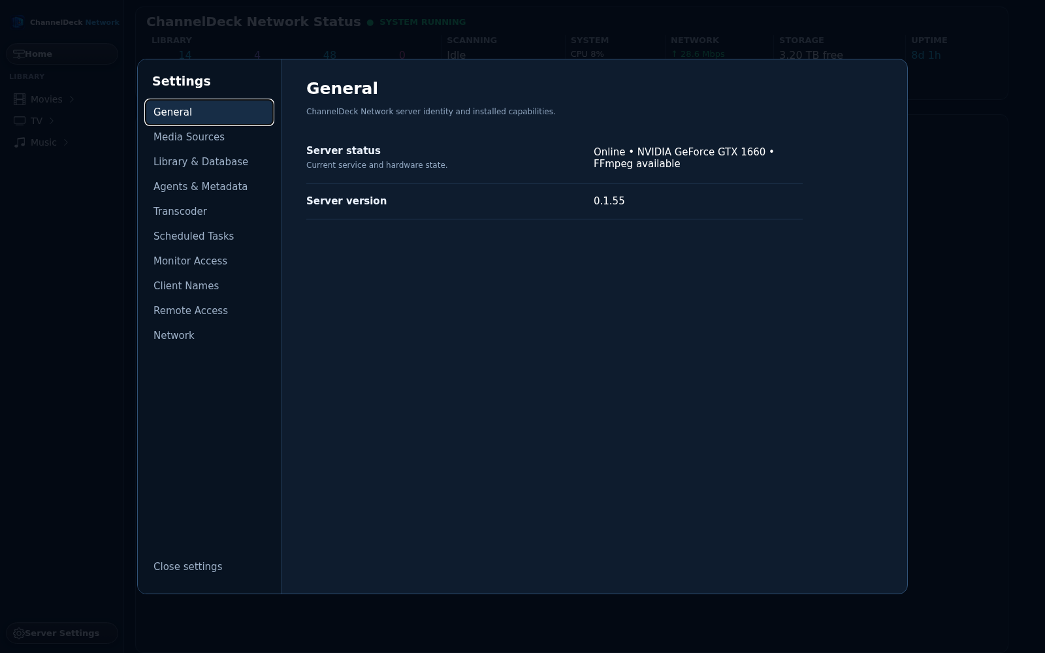Open Remote Access settings
This screenshot has width=1045, height=653.
pyautogui.click(x=209, y=311)
